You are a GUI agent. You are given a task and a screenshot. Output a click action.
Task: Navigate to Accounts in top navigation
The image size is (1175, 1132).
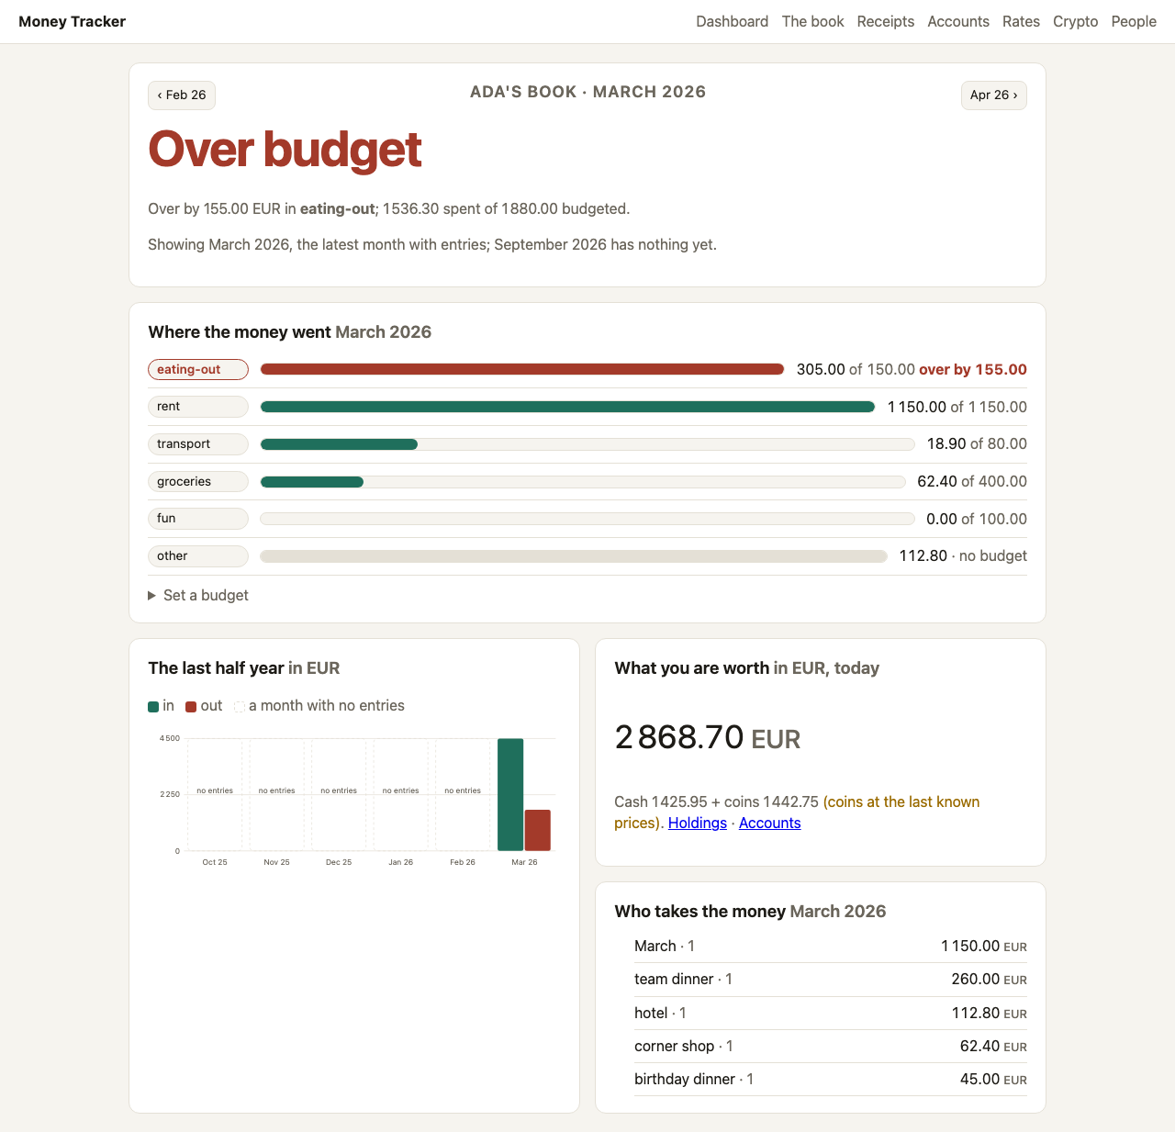958,21
